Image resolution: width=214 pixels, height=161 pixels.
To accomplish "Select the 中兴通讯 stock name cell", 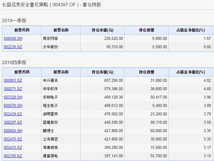I will (50, 80).
